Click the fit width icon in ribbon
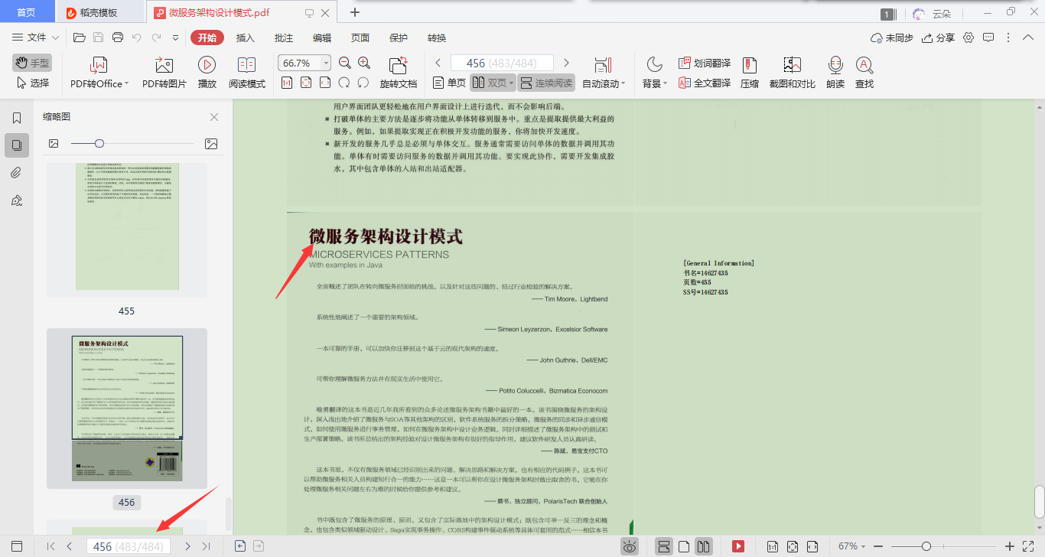 [325, 83]
